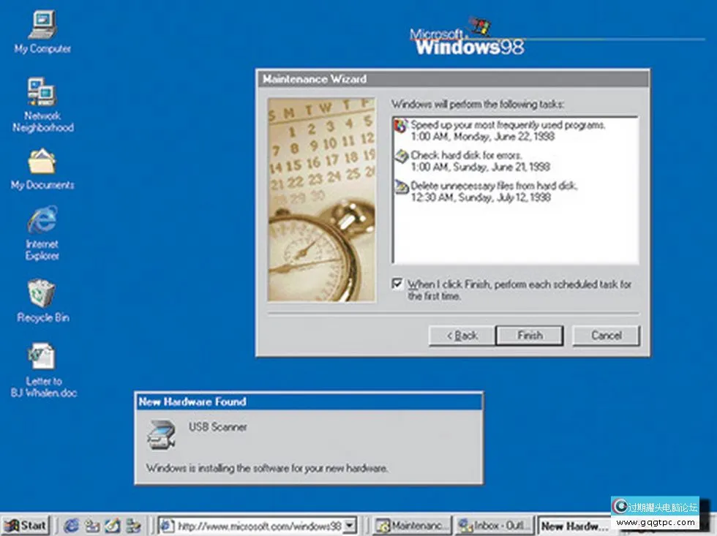Click the Check hard disk task icon
The height and width of the screenshot is (536, 717).
pyautogui.click(x=400, y=156)
